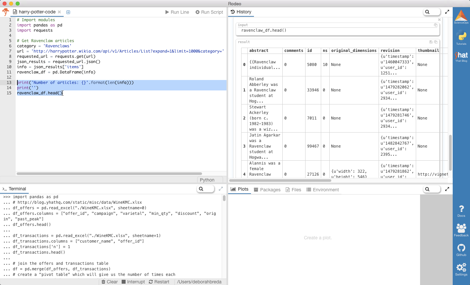
Task: Switch to the Files tab
Action: pos(293,190)
